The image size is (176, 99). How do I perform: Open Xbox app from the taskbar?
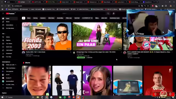(60, 97)
